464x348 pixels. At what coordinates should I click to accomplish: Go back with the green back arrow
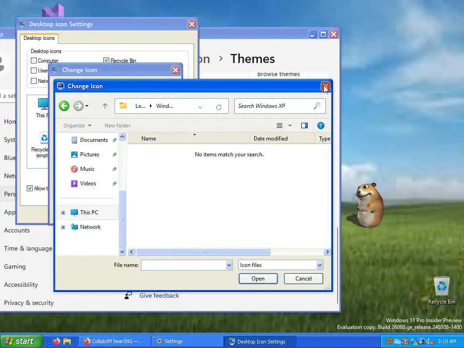pyautogui.click(x=64, y=106)
